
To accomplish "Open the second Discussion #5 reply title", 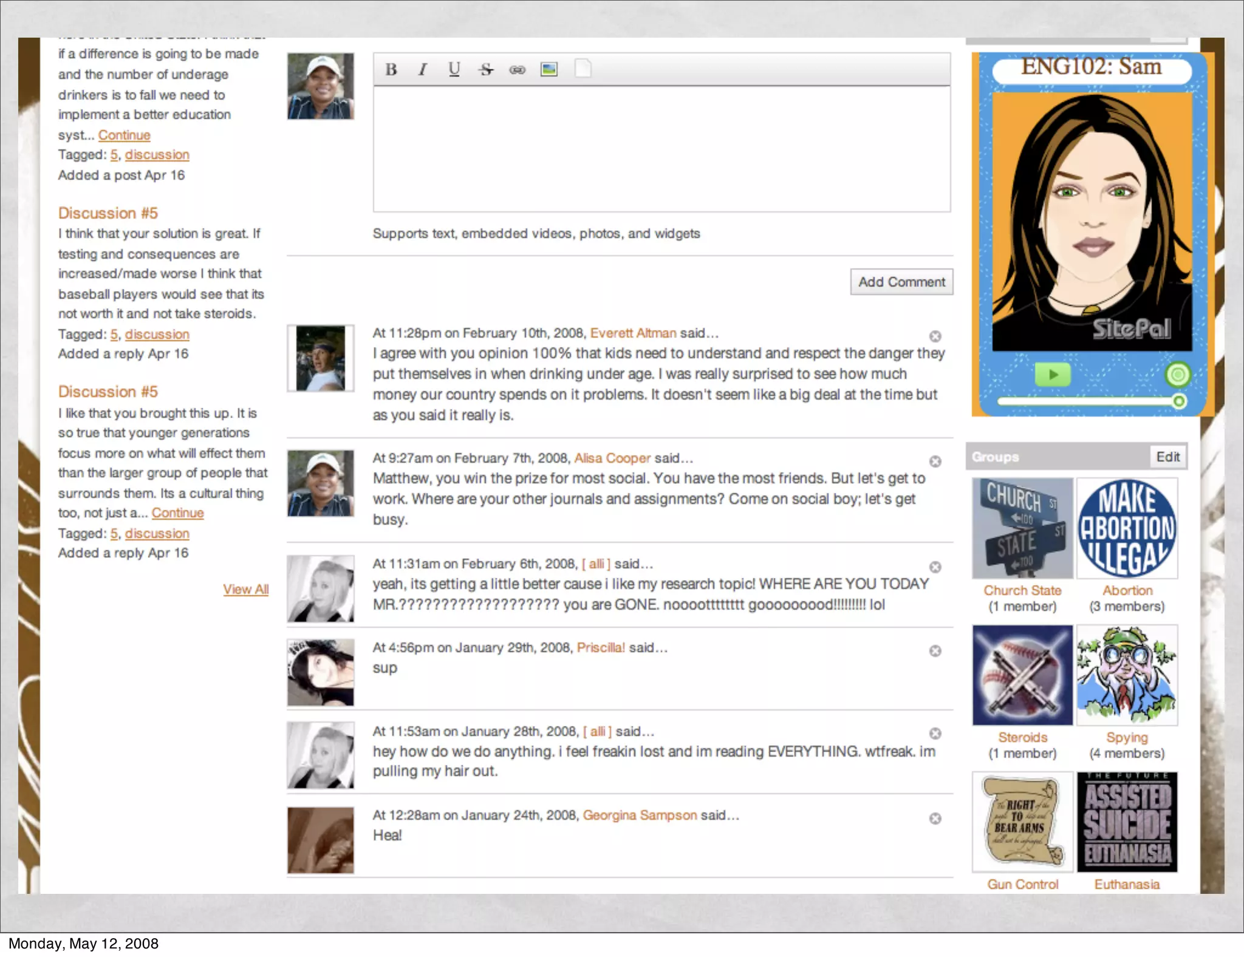I will tap(108, 392).
